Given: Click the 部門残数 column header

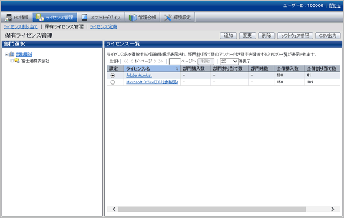Looking at the screenshot, I should pos(261,69).
